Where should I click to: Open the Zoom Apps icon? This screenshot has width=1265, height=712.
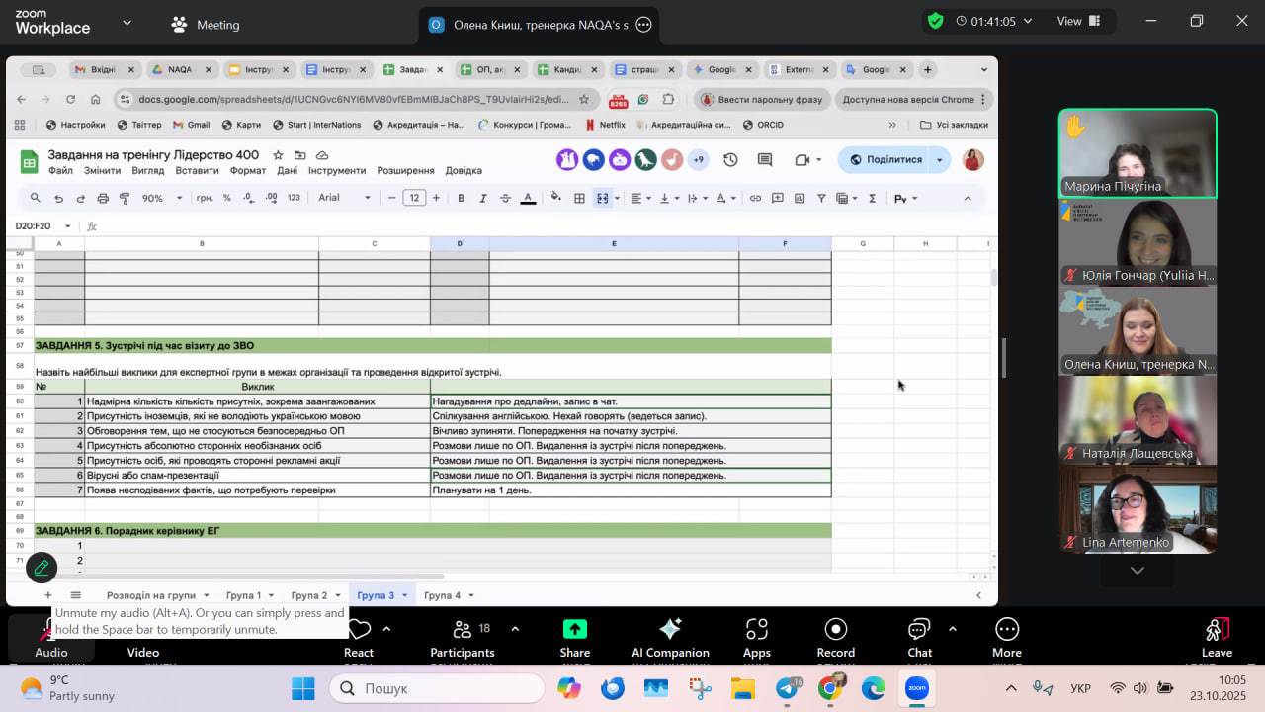[757, 630]
